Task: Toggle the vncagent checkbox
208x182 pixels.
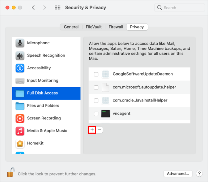Action: click(x=96, y=114)
